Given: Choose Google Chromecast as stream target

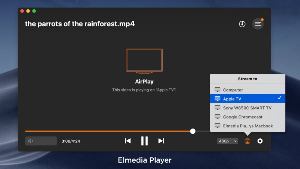Looking at the screenshot, I should 247,117.
